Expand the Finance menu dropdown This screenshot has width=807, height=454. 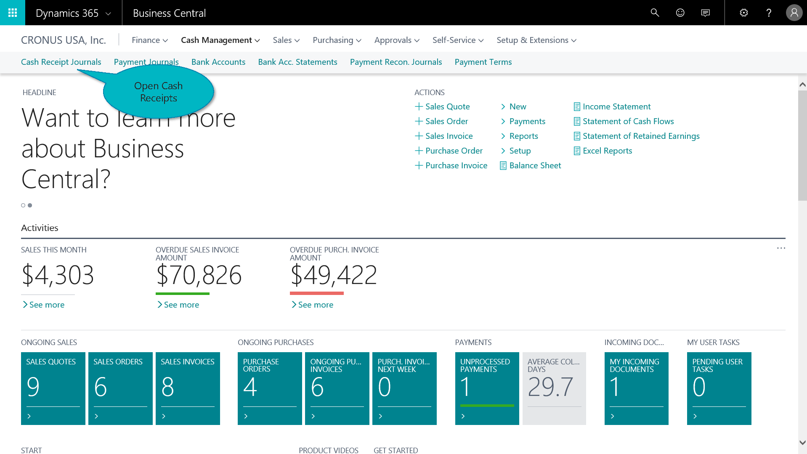click(x=150, y=40)
